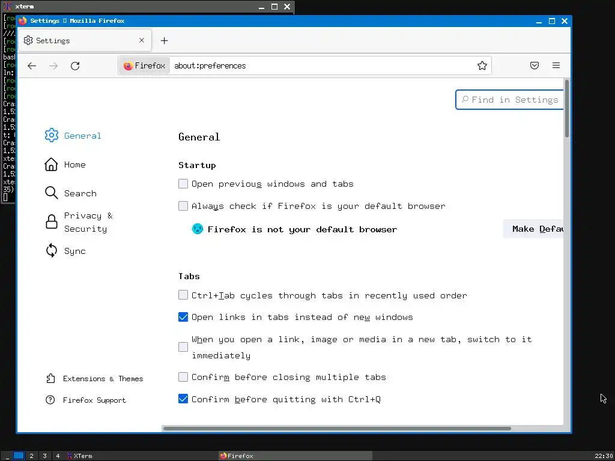Click the forward navigation arrow
This screenshot has width=615, height=461.
point(53,65)
